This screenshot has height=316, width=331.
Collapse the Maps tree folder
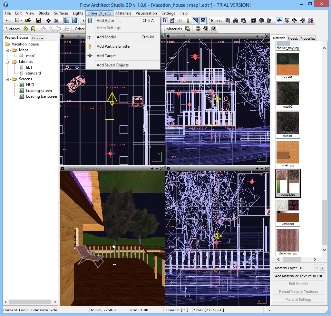(7, 50)
